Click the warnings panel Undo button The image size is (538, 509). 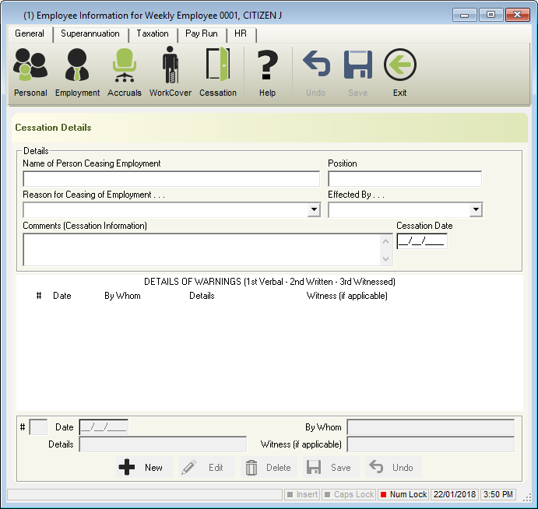coord(393,467)
